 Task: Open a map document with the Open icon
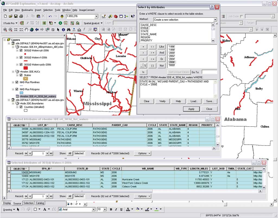pyautogui.click(x=11, y=16)
